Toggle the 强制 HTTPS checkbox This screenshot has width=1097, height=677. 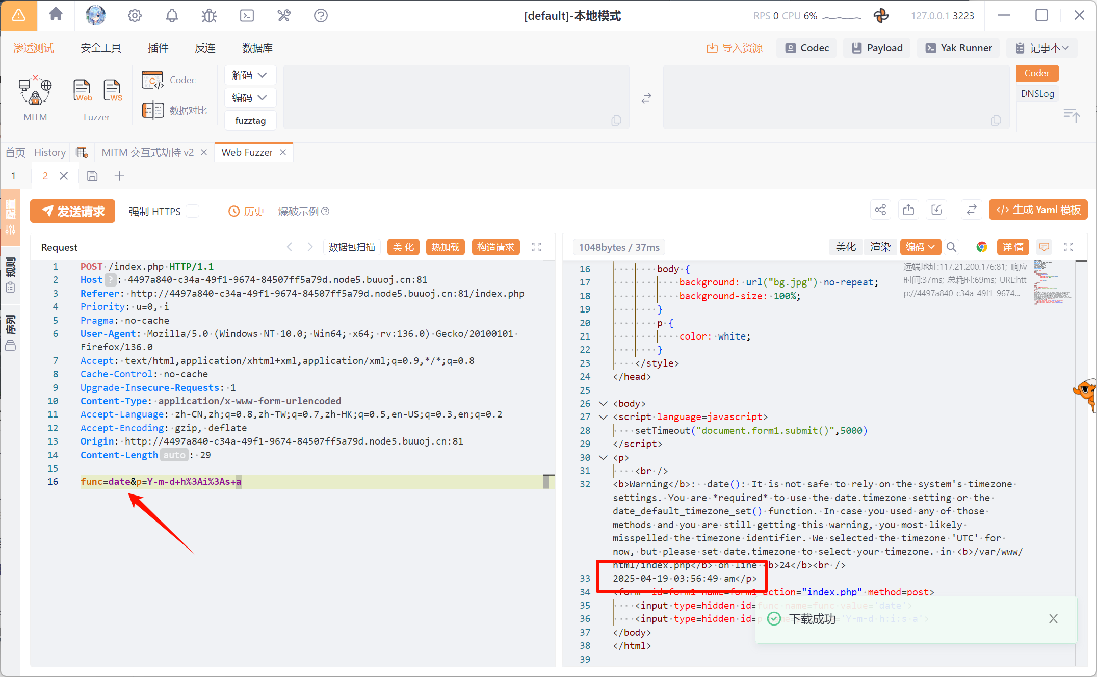click(x=193, y=211)
